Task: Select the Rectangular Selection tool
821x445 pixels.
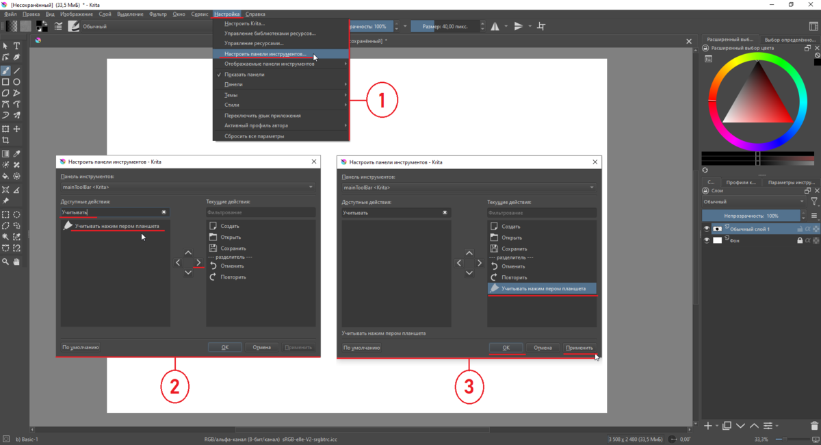Action: (x=5, y=214)
